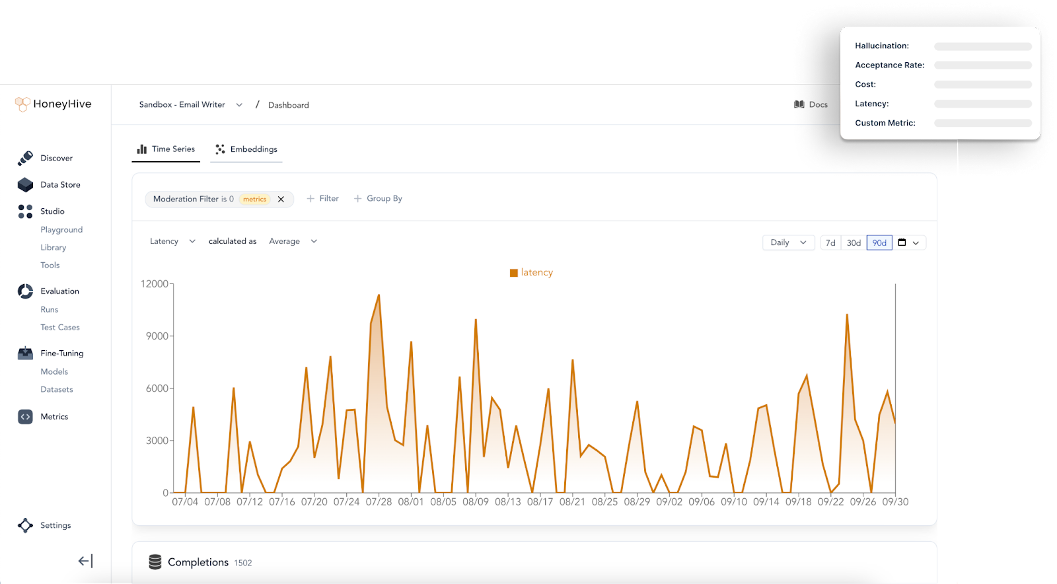Click the Dashboard breadcrumb
This screenshot has width=1057, height=584.
coord(289,105)
